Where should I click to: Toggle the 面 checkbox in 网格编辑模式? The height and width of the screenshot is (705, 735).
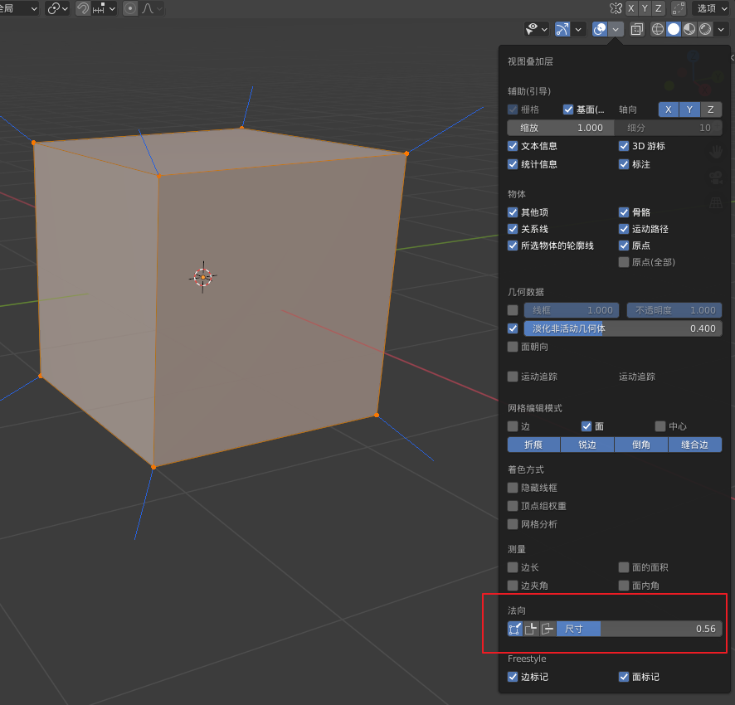coord(587,426)
